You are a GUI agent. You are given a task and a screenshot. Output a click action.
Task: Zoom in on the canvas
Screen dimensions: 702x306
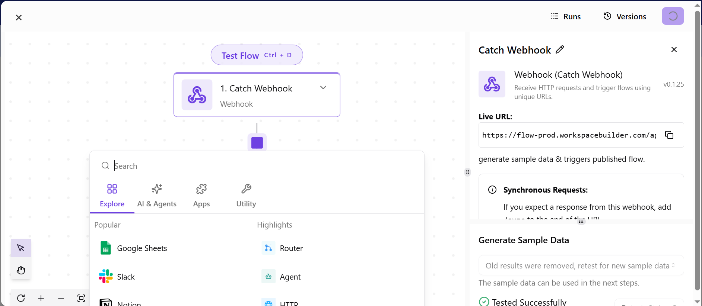pos(41,298)
